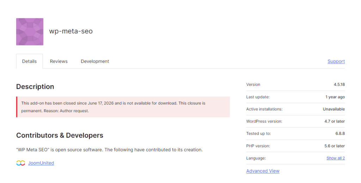Click the Last update: label

click(x=258, y=97)
